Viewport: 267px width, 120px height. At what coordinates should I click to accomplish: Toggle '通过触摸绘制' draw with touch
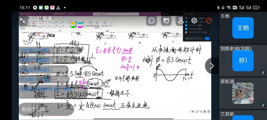click(97, 24)
